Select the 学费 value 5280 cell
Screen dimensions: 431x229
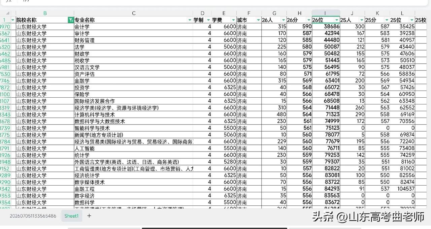pyautogui.click(x=224, y=162)
